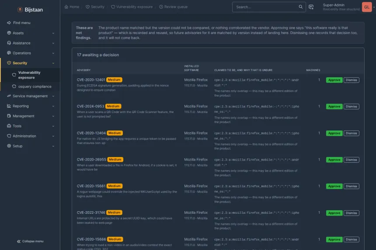Expand the Tools menu chevron
The width and height of the screenshot is (376, 250).
click(53, 126)
